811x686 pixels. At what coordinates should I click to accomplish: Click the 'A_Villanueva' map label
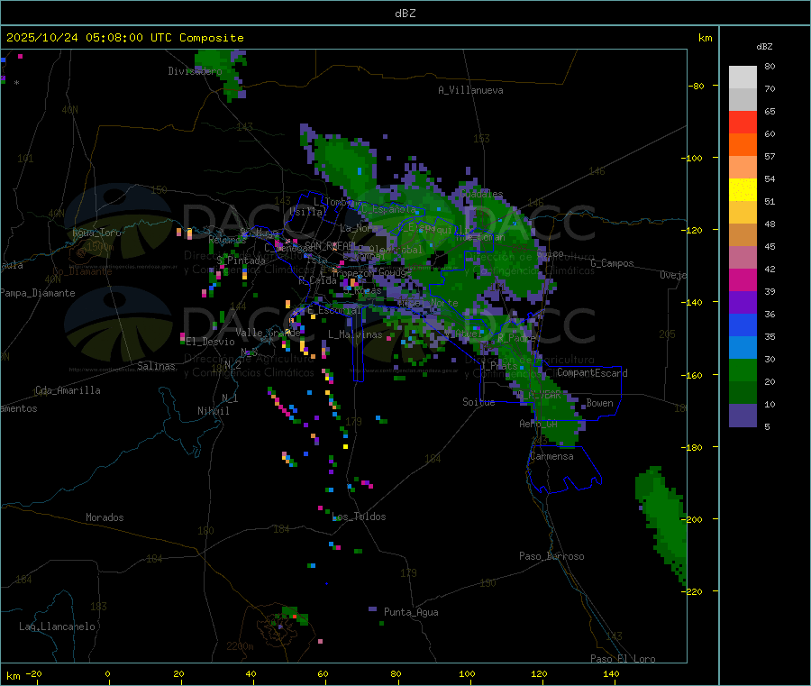pyautogui.click(x=470, y=90)
